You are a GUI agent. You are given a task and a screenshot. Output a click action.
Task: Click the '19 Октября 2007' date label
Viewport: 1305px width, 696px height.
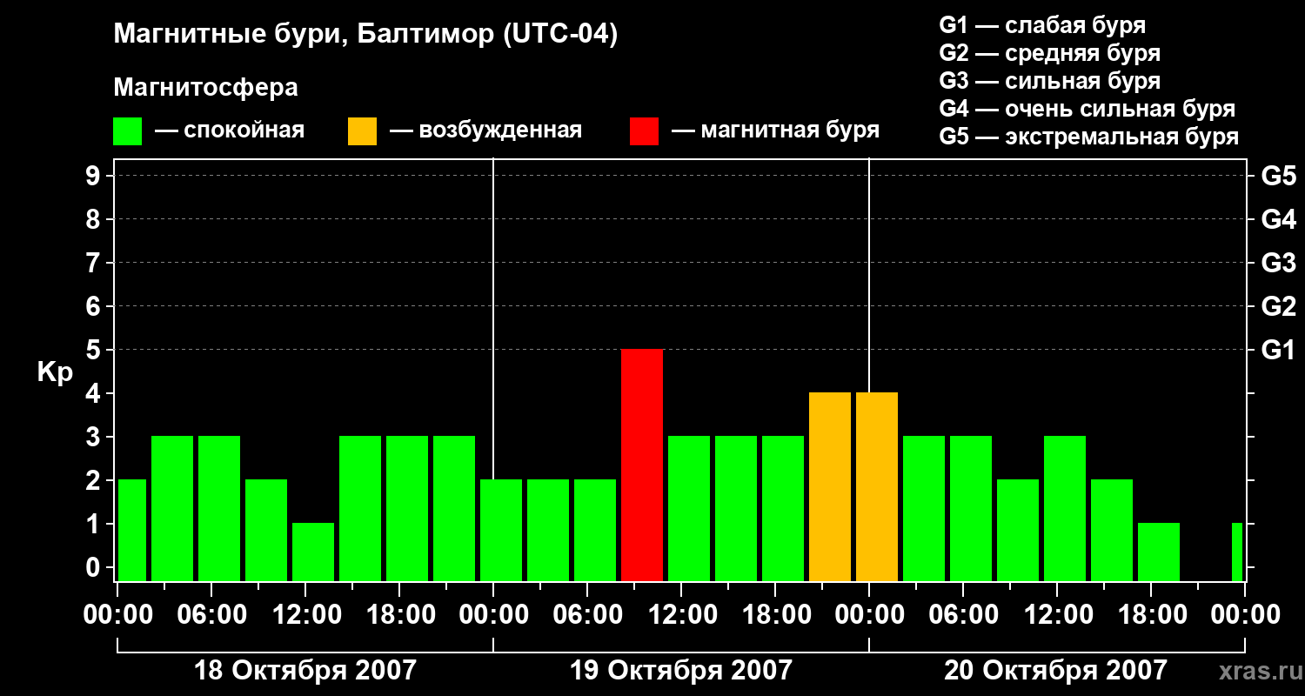click(681, 671)
